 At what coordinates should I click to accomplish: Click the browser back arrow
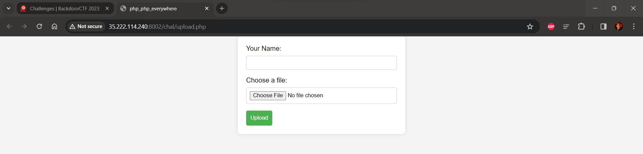coord(9,26)
